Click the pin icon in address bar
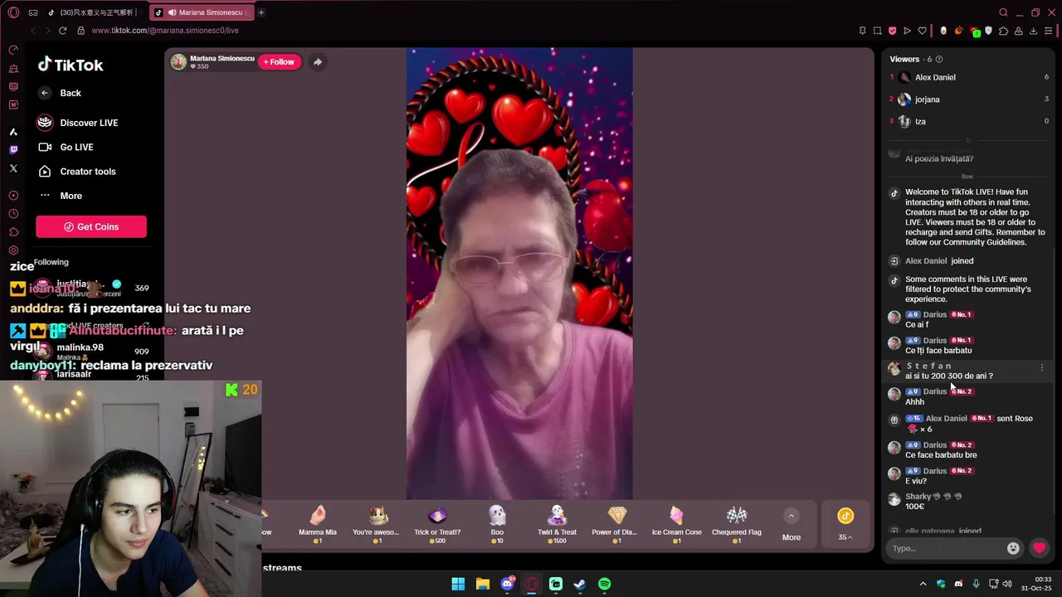1062x597 pixels. (x=863, y=31)
